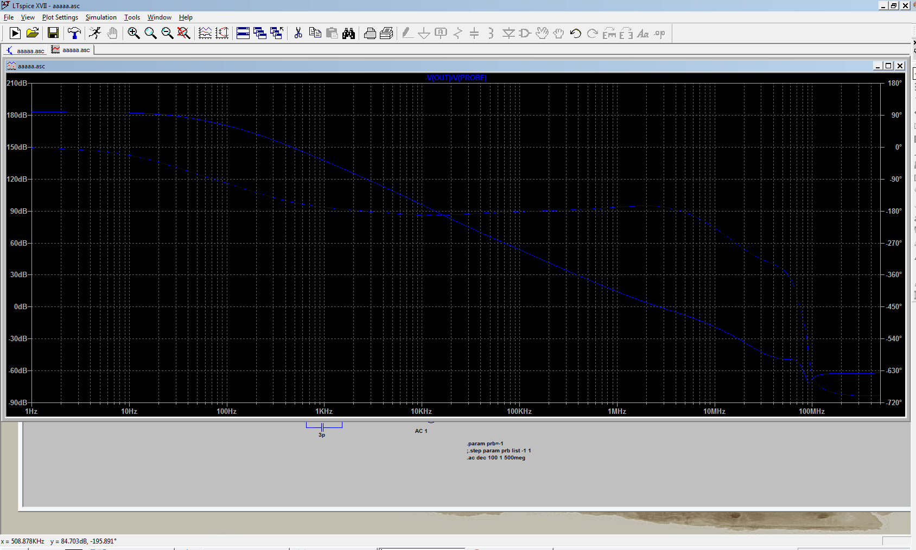Click the Print icon

click(x=370, y=34)
